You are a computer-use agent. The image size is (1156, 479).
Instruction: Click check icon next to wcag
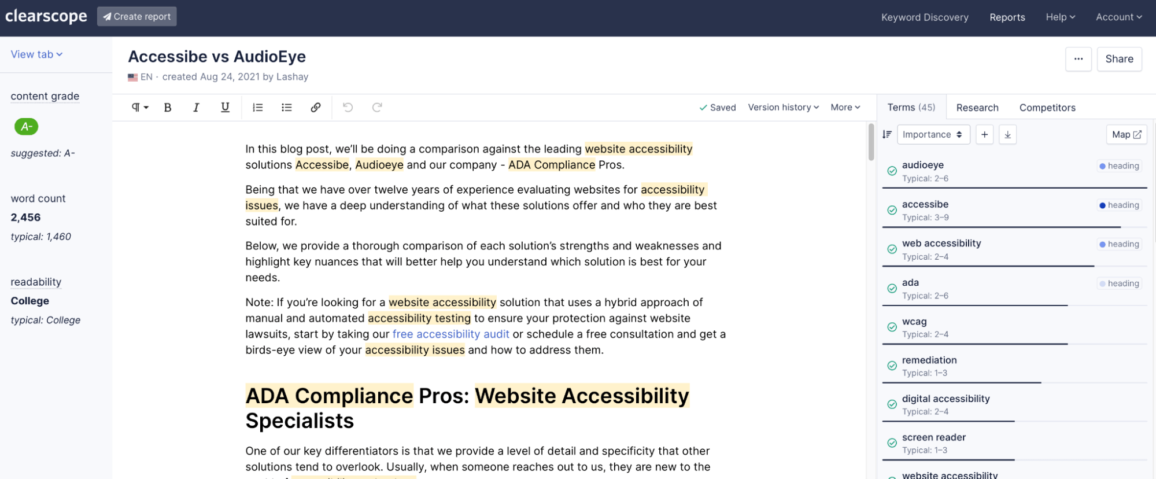click(892, 327)
